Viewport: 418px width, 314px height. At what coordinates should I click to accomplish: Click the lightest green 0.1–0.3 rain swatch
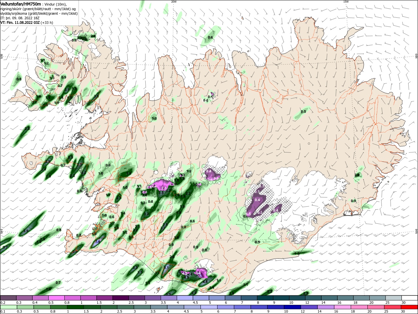[x=8, y=307]
